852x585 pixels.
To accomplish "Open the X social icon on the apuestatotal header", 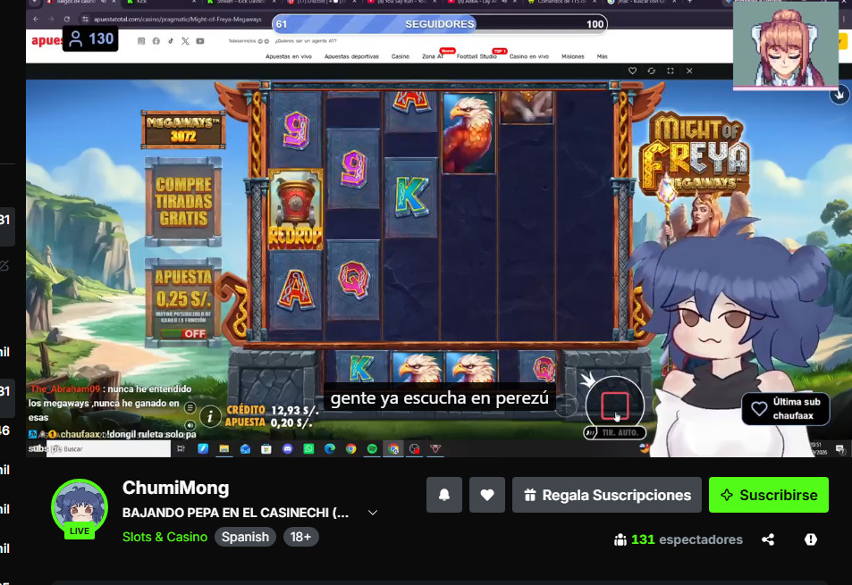I will pos(185,41).
